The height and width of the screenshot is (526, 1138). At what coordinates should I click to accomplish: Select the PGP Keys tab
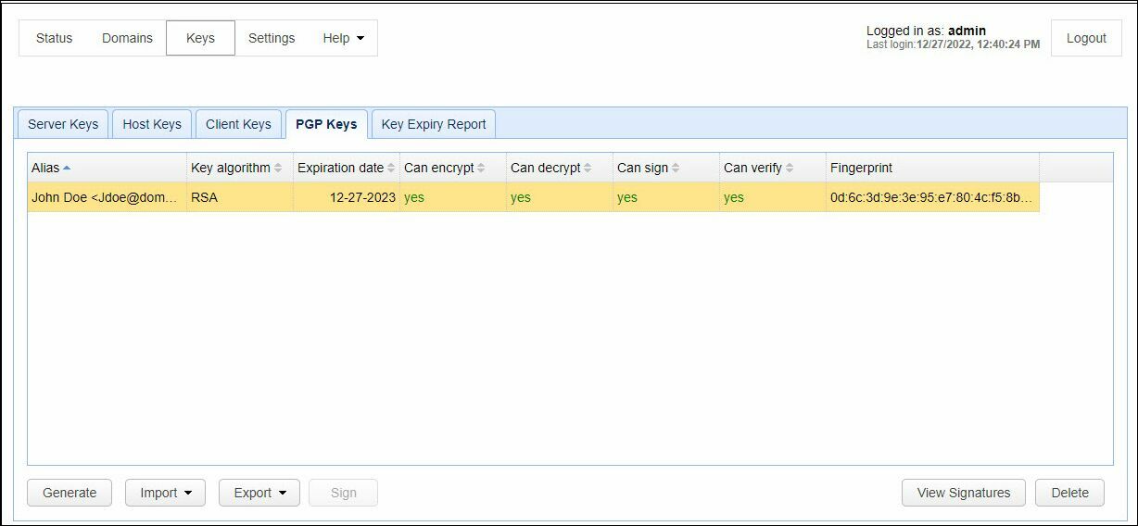click(326, 124)
